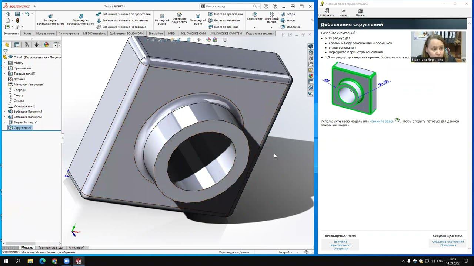Open dropdown arrow under Скругление
The image size is (474, 266).
coord(254,27)
